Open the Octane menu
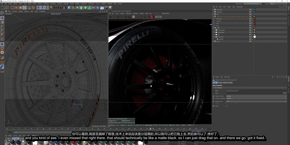The width and height of the screenshot is (290, 145). tap(120, 3)
